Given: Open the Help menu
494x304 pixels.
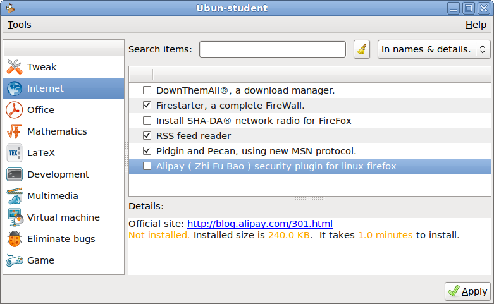Looking at the screenshot, I should (476, 25).
